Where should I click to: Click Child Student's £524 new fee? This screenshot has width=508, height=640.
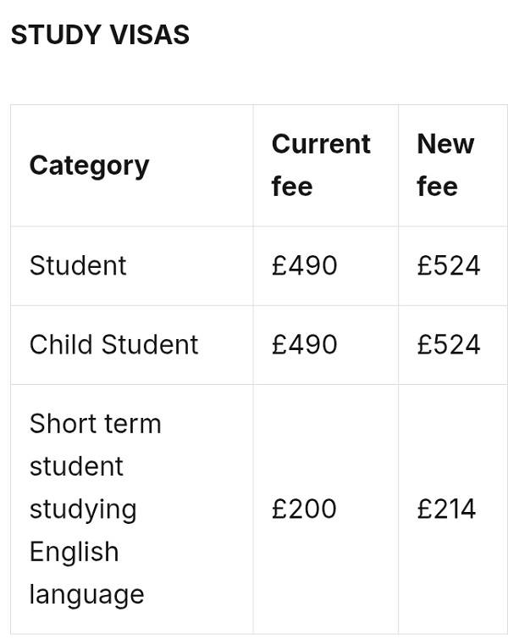pos(449,344)
